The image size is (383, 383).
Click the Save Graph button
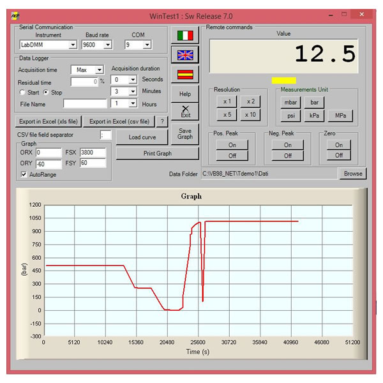[185, 134]
